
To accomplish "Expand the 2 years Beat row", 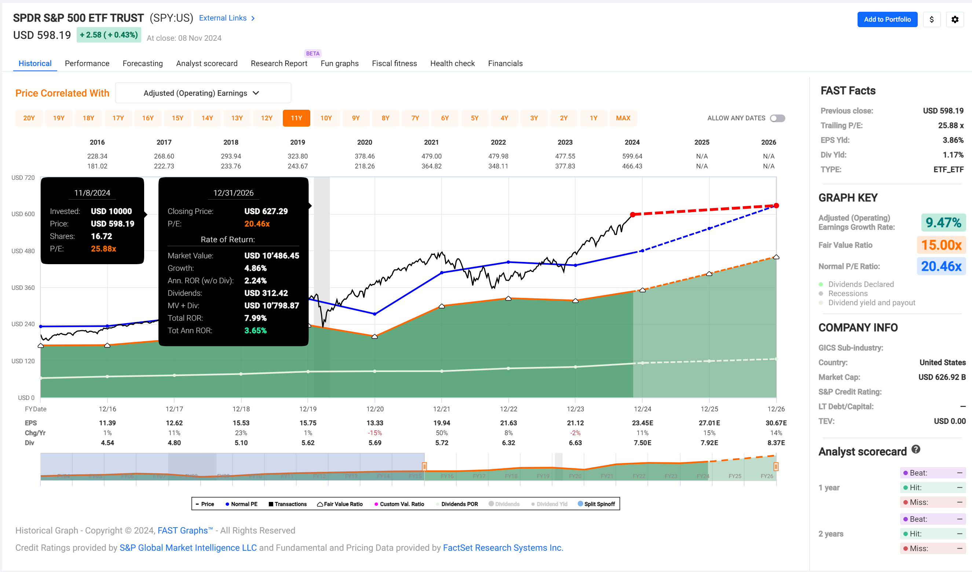I will point(933,519).
